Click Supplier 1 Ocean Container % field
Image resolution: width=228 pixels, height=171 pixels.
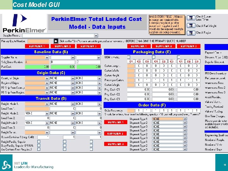click(x=43, y=137)
